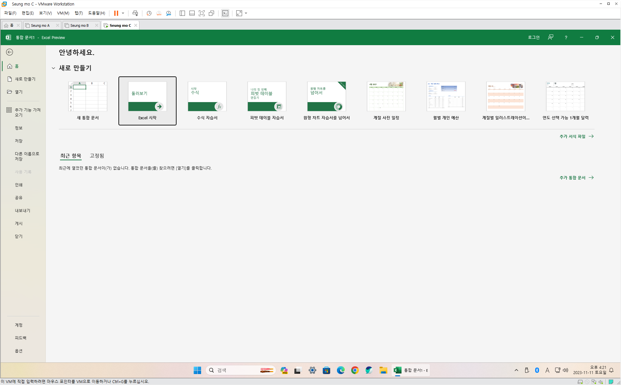
Task: Click the help question mark icon
Action: coord(566,37)
